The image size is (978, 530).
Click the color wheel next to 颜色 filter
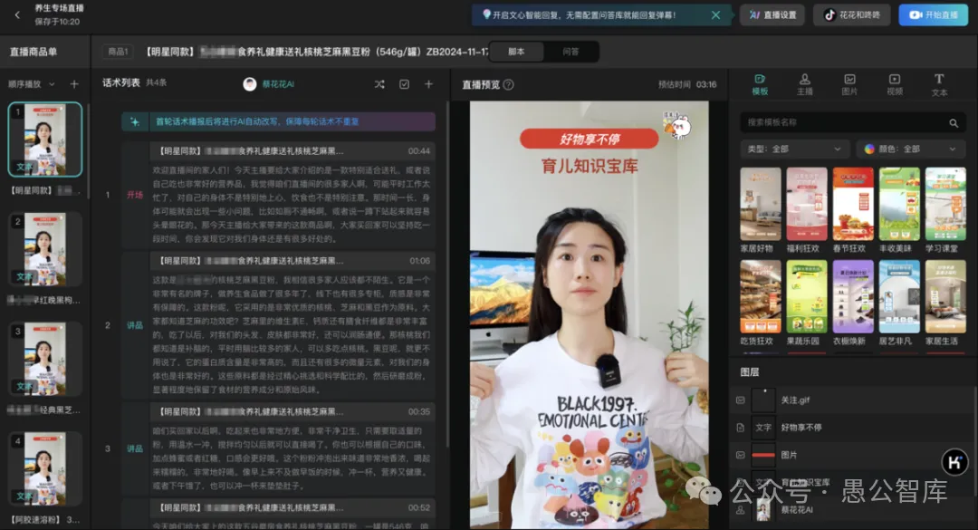click(871, 149)
